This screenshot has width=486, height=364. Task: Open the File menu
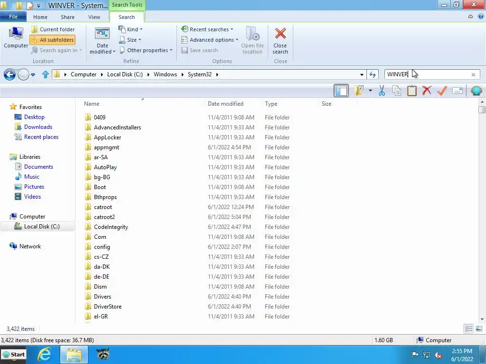pyautogui.click(x=13, y=17)
